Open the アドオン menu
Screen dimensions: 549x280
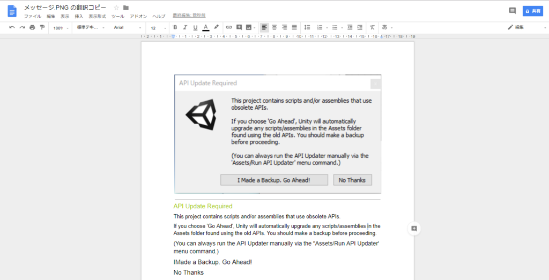[x=138, y=17]
